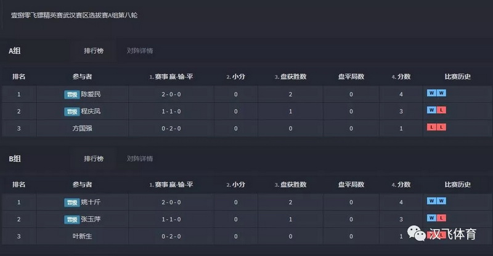Click the badge icon beside 张玉萍
493x256 pixels.
(x=72, y=220)
